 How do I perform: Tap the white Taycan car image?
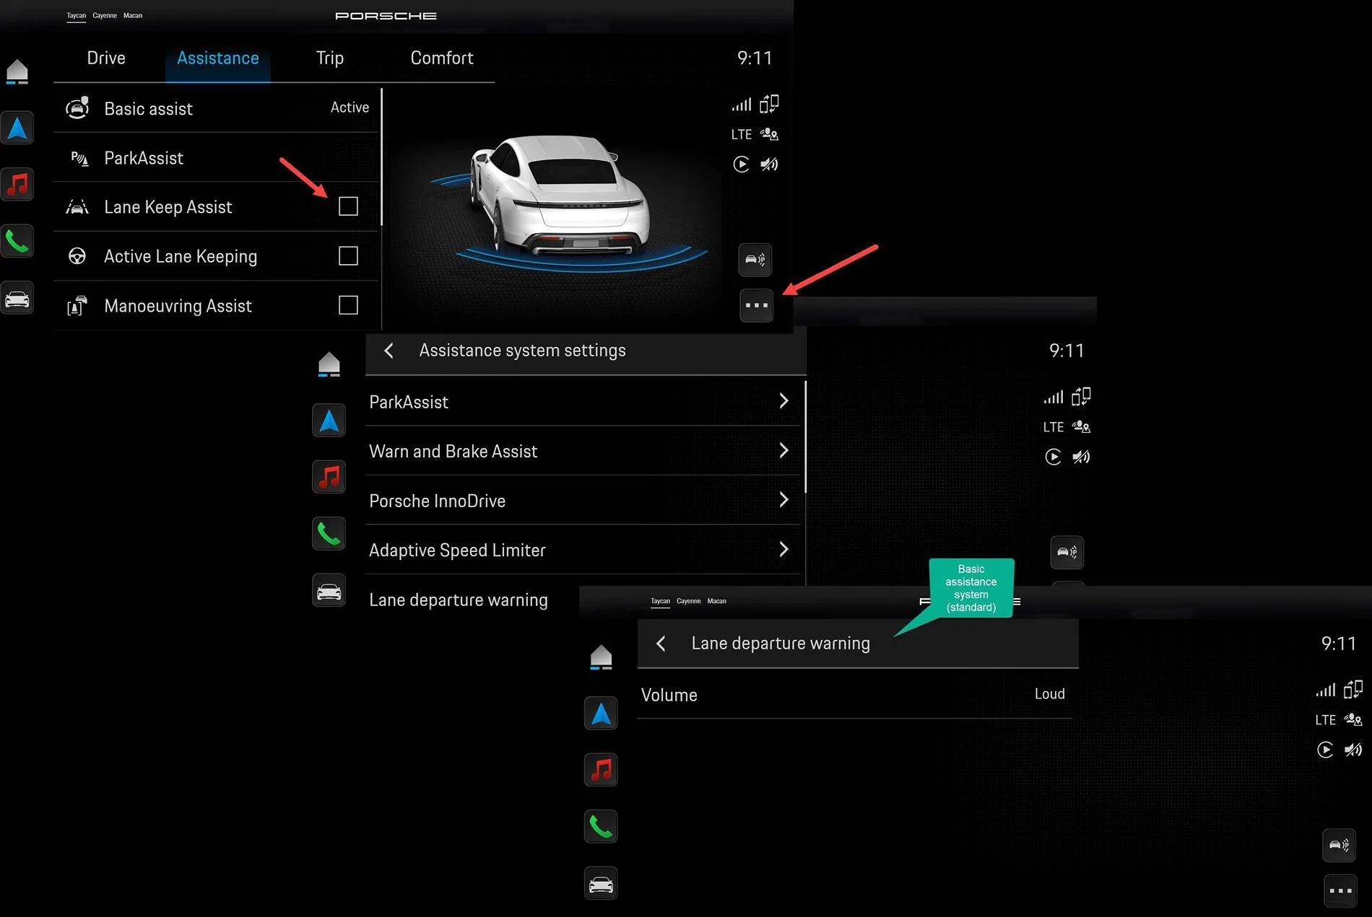(560, 195)
